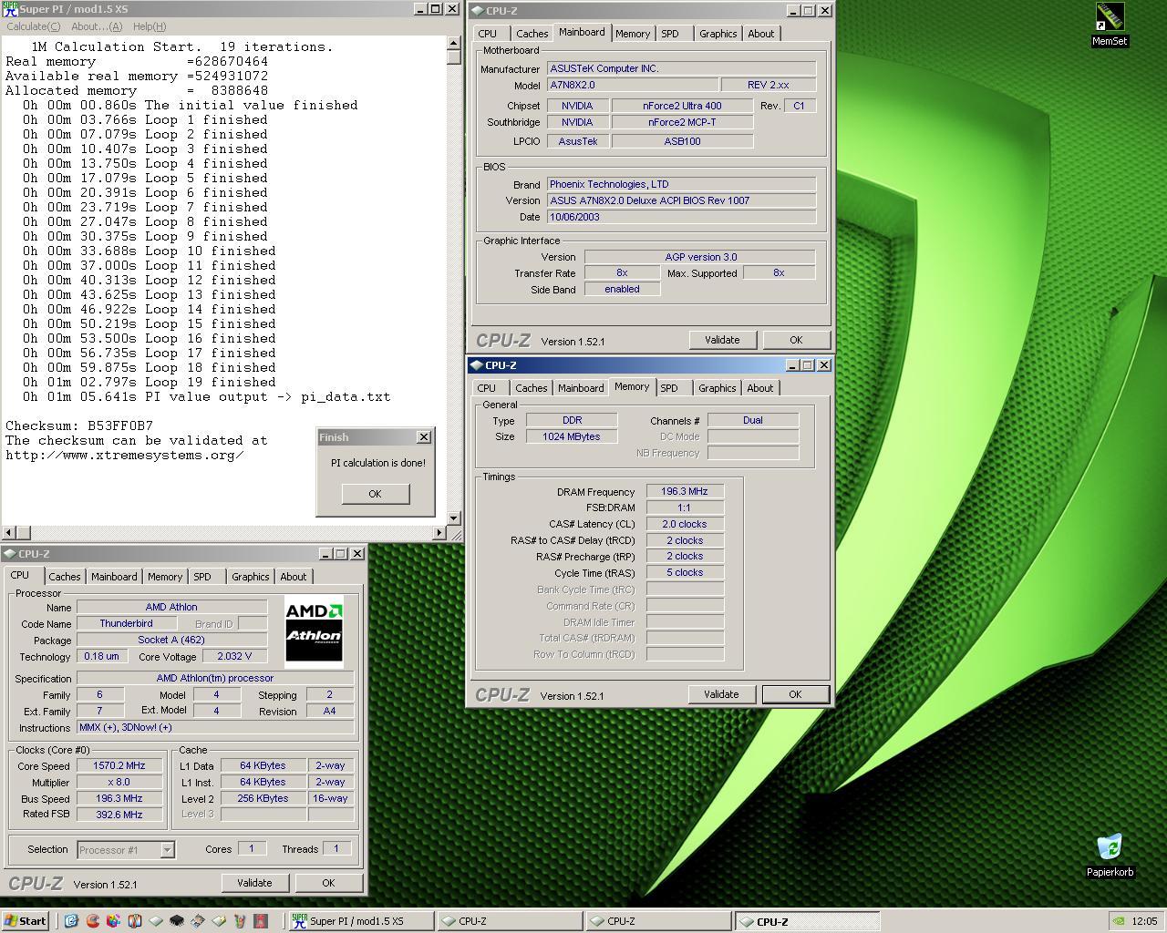Open the SPD tab in the bottom-left CPU-Z window

(202, 577)
